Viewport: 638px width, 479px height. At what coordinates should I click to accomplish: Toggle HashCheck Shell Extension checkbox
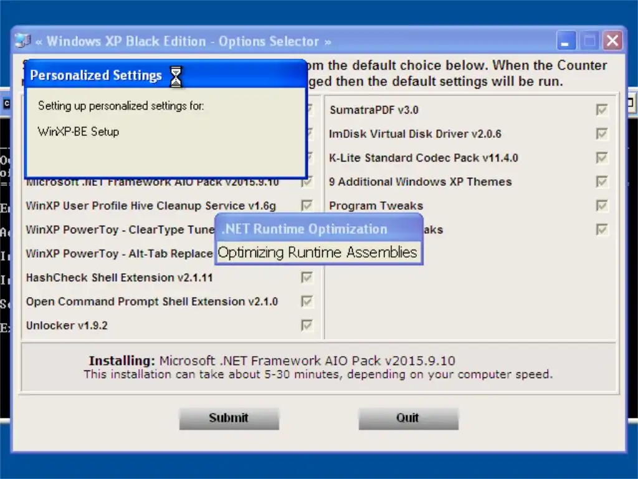(307, 278)
